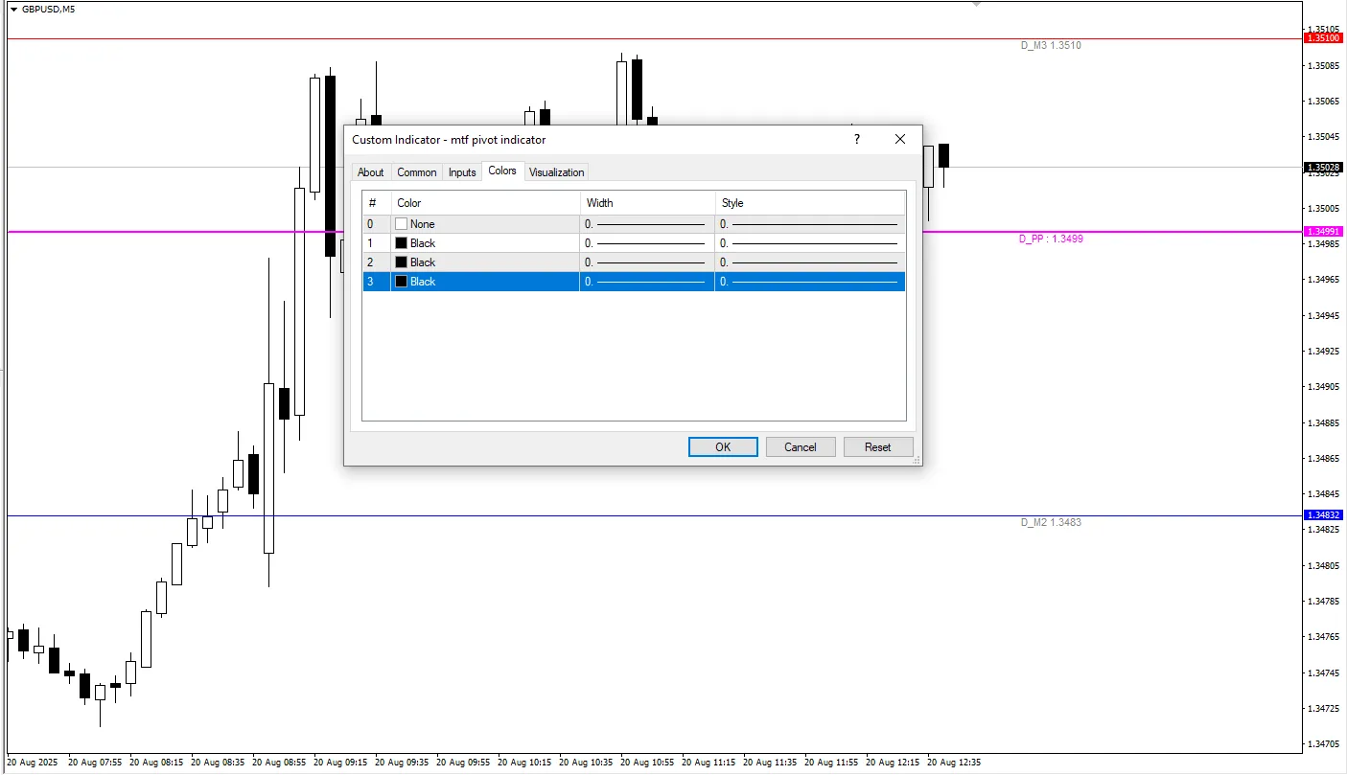The image size is (1347, 775).
Task: Open the width selector for row 3
Action: [x=647, y=282]
